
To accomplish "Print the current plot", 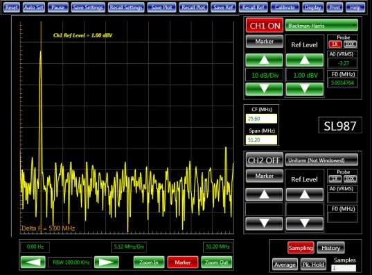I will [x=335, y=8].
